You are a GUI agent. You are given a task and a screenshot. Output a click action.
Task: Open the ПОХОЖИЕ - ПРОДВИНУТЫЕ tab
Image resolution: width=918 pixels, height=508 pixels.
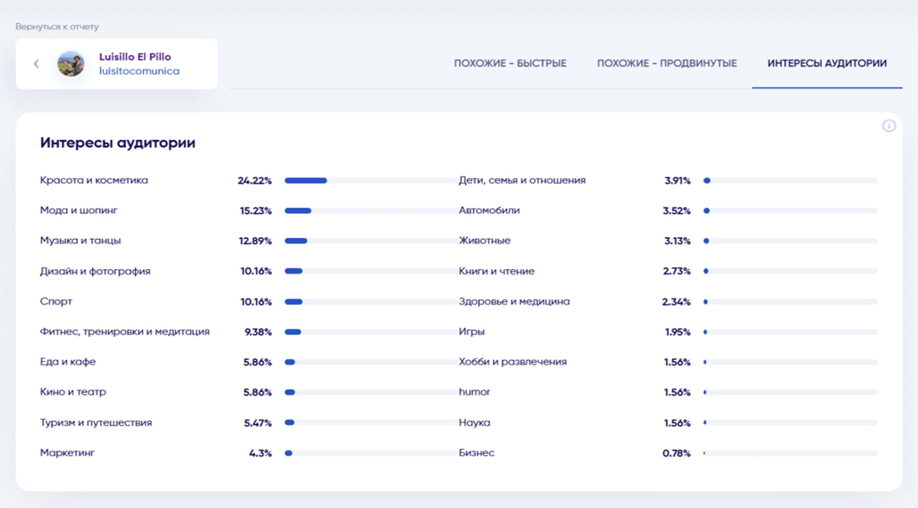(666, 63)
